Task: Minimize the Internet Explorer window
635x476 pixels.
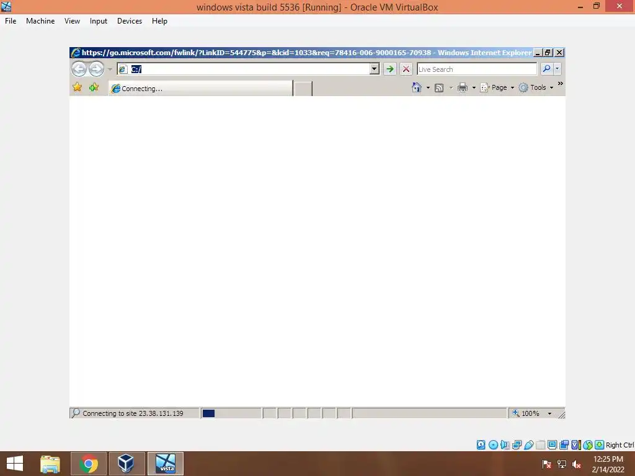Action: point(538,53)
